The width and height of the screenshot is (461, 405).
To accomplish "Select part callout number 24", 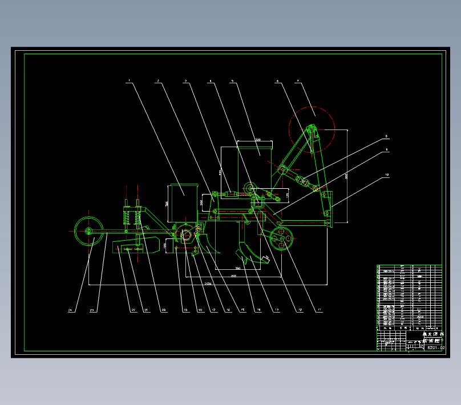I will pos(70,310).
